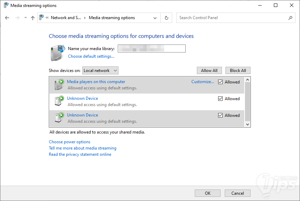Click the Up one level arrow
The height and width of the screenshot is (201, 300).
click(33, 18)
